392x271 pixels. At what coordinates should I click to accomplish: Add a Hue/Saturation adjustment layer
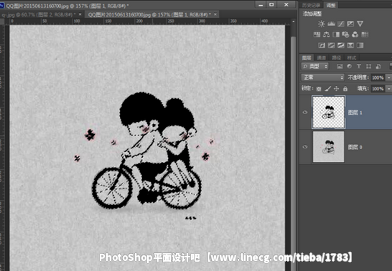click(x=317, y=34)
